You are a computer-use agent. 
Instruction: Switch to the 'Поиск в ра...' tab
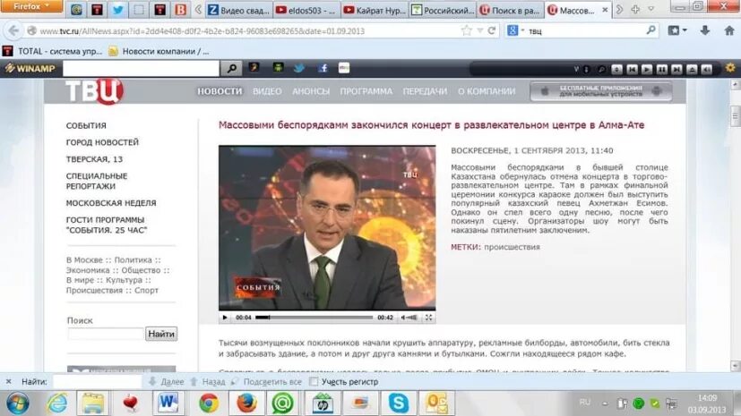click(511, 10)
